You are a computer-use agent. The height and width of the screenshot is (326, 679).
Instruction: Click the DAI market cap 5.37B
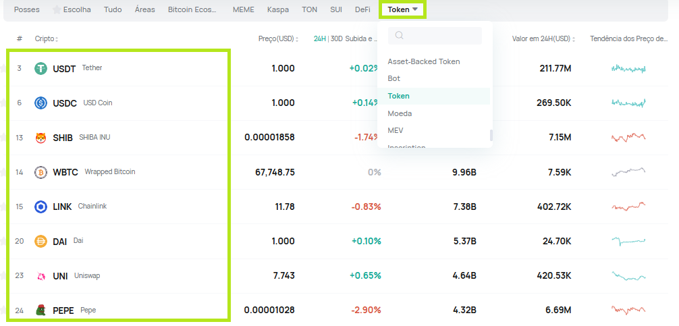[x=465, y=241]
